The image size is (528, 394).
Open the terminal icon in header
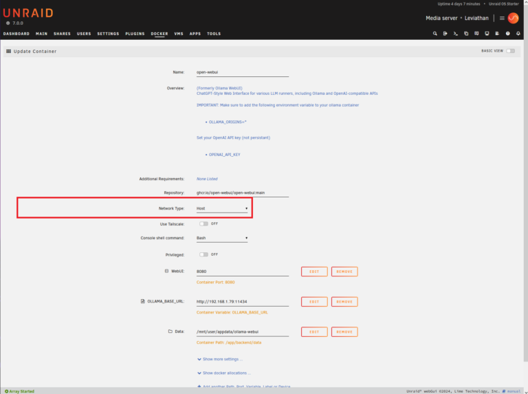click(456, 33)
